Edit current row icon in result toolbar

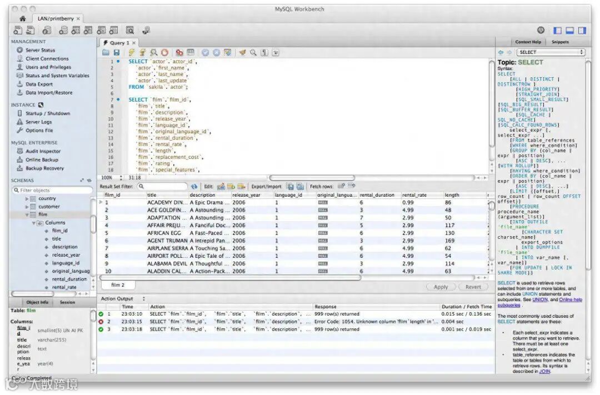[x=221, y=187]
